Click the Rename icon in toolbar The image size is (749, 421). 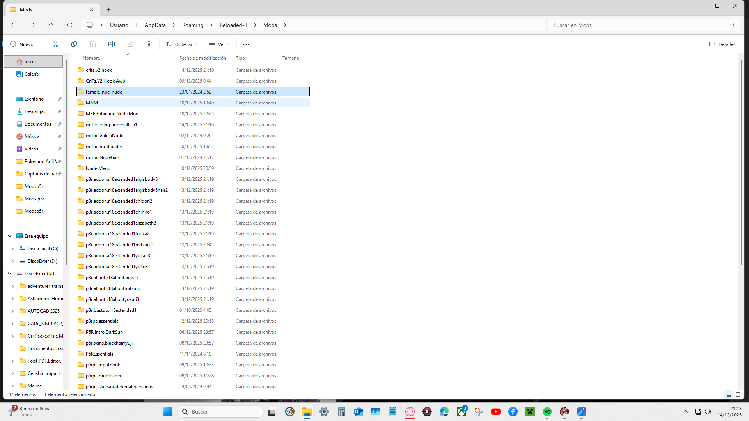[x=112, y=44]
